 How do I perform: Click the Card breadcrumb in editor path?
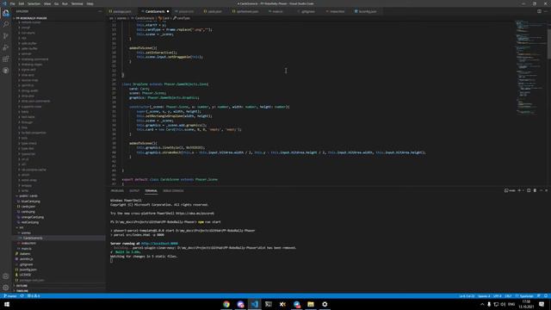pos(164,18)
